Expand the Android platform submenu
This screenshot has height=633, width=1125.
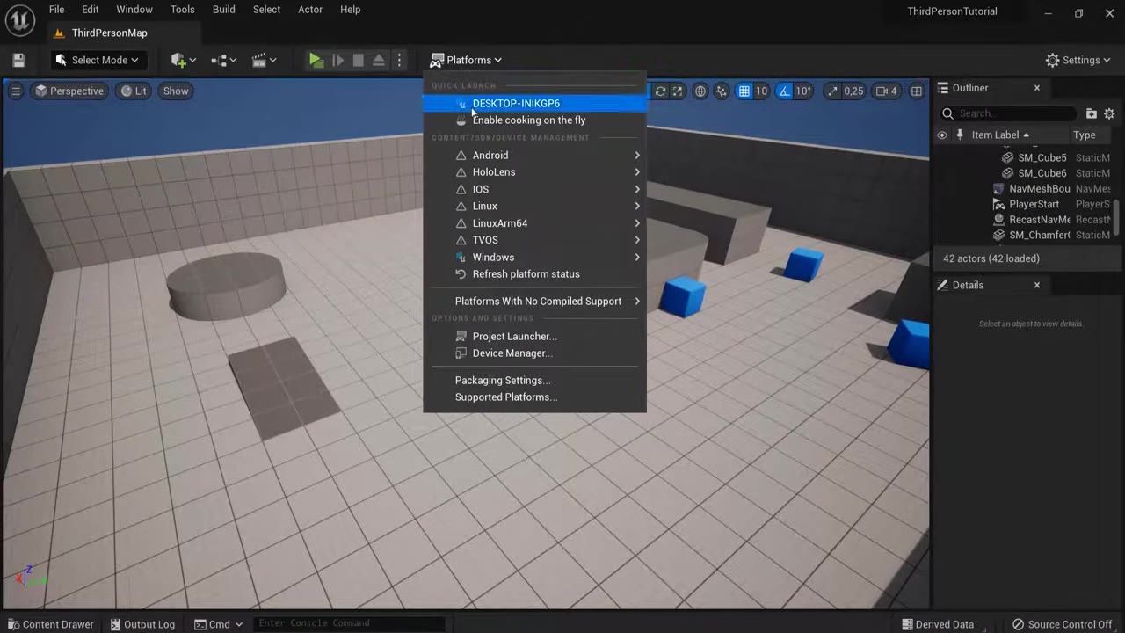click(534, 155)
